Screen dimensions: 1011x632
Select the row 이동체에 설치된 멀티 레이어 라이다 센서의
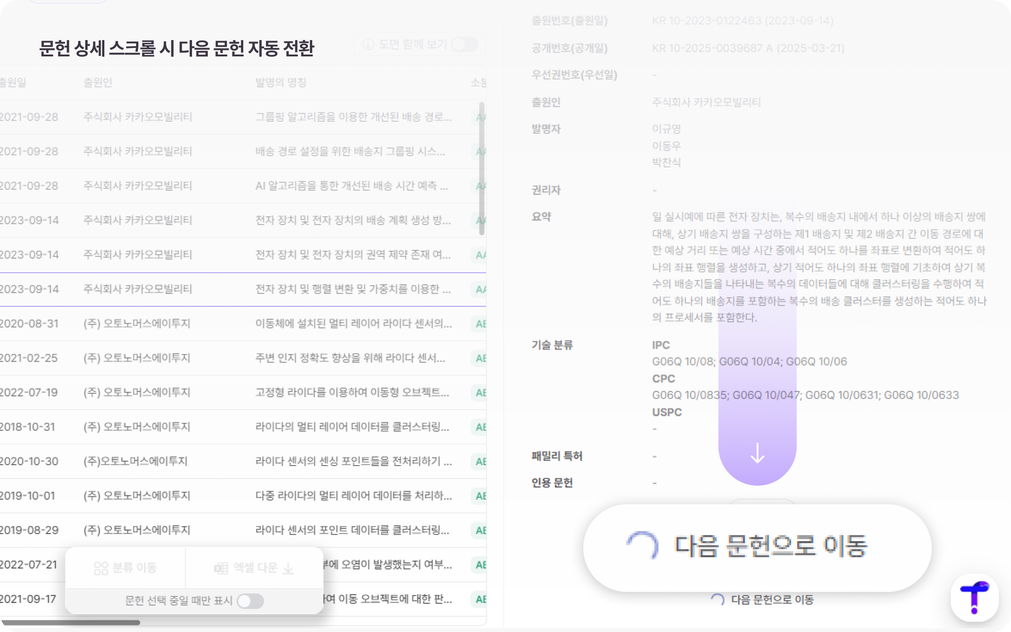[x=353, y=324]
